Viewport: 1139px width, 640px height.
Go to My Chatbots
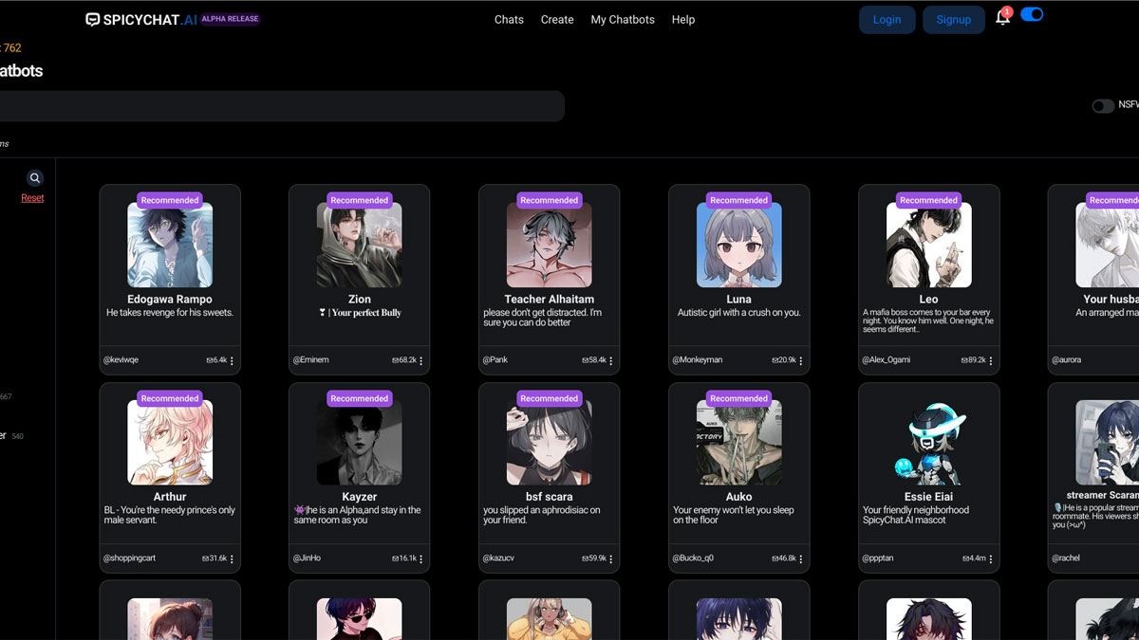click(623, 19)
